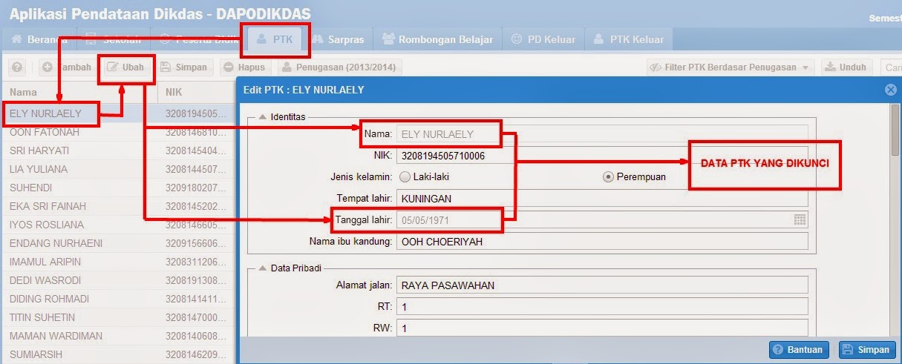Open the Tanggal lahir calendar picker

[x=800, y=220]
